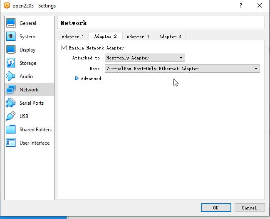Toggle the Enable Network Adapter checkbox
The image size is (270, 219).
64,48
